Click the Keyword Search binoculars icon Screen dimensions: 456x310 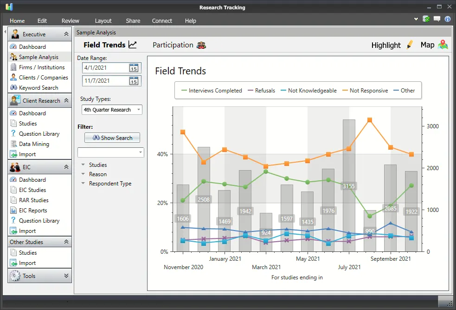[13, 87]
